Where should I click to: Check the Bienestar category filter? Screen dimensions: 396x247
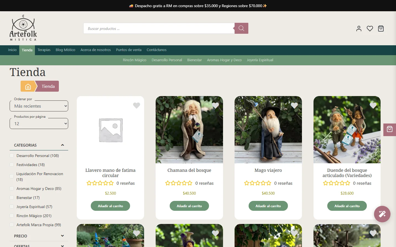[12, 198]
